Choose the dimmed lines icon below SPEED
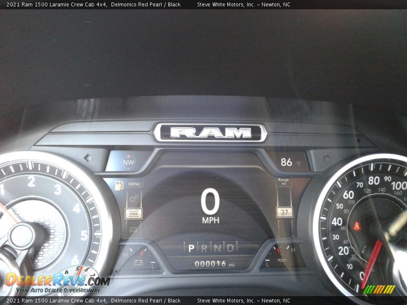Viewport: 407px width, 305px height. click(x=134, y=230)
